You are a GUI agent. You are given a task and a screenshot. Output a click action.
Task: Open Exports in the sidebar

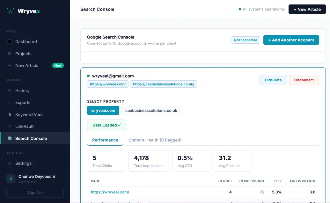pyautogui.click(x=35, y=102)
